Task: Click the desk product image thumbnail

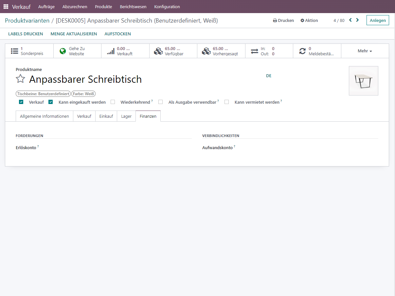Action: (363, 81)
